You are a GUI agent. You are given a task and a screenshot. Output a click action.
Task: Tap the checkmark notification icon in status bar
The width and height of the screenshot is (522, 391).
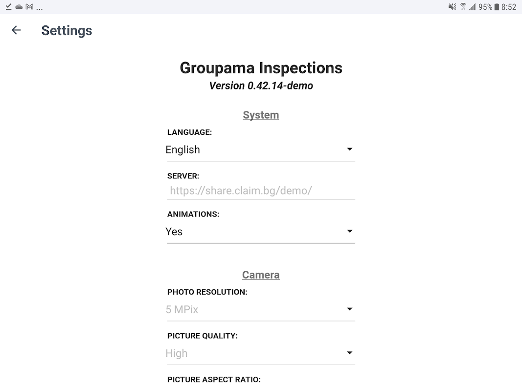(9, 7)
